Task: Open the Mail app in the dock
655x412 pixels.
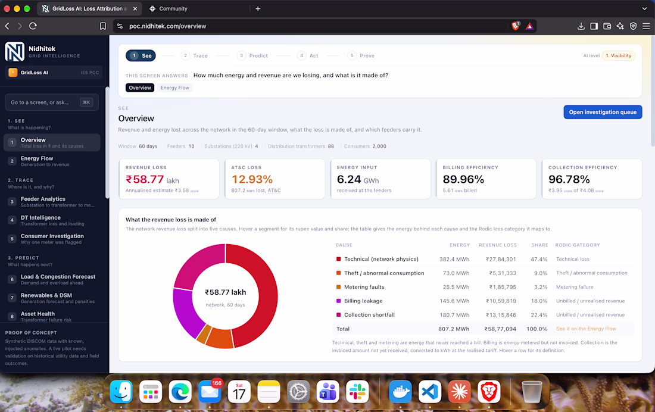Action: (210, 392)
